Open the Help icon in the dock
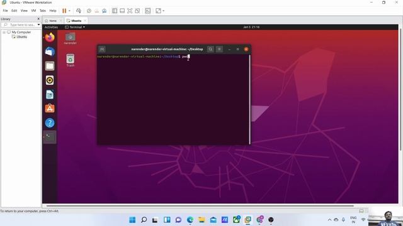The width and height of the screenshot is (403, 226). click(x=50, y=123)
